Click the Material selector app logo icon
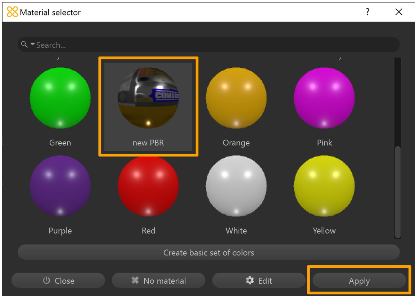This screenshot has height=296, width=415. (12, 12)
